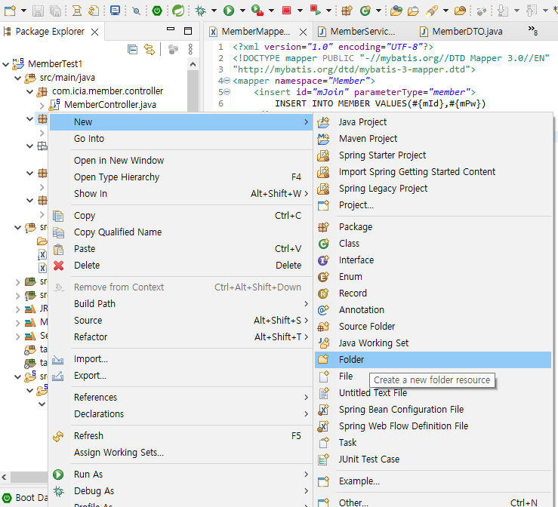Click Export... in the context menu
The image size is (558, 507).
[x=180, y=376]
